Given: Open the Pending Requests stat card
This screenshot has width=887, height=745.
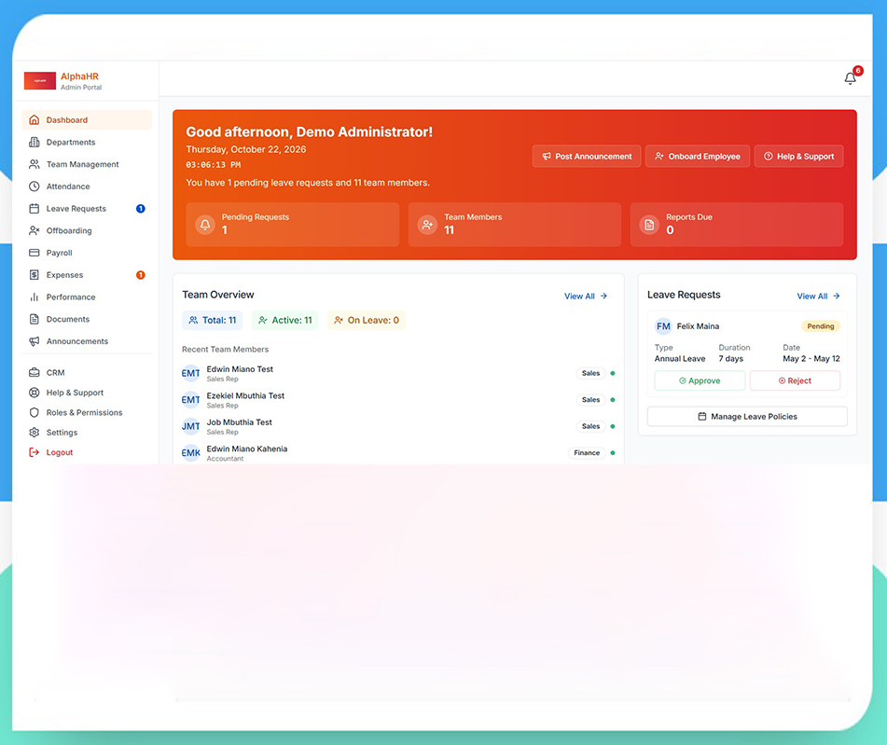Looking at the screenshot, I should point(293,224).
